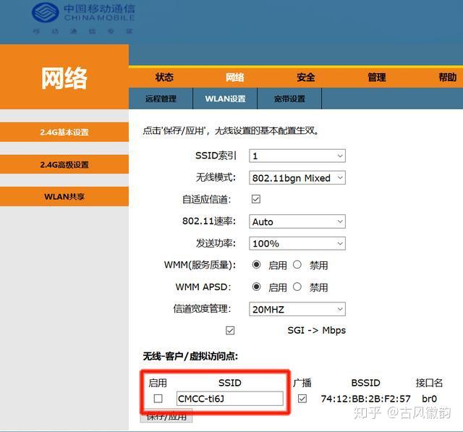463x432 pixels.
Task: Click the SSID field CMCC-ti6J
Action: (x=230, y=399)
